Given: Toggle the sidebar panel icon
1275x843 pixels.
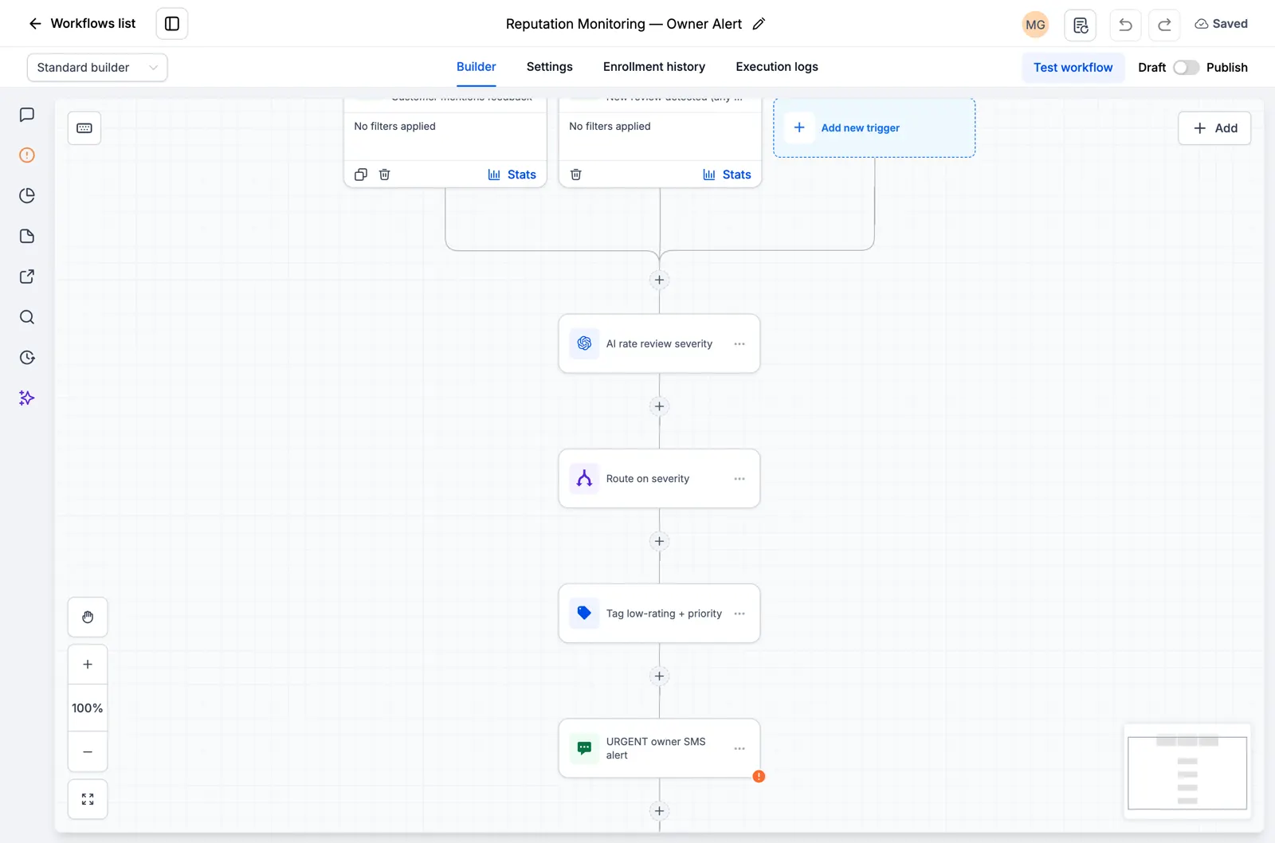Looking at the screenshot, I should pos(172,24).
